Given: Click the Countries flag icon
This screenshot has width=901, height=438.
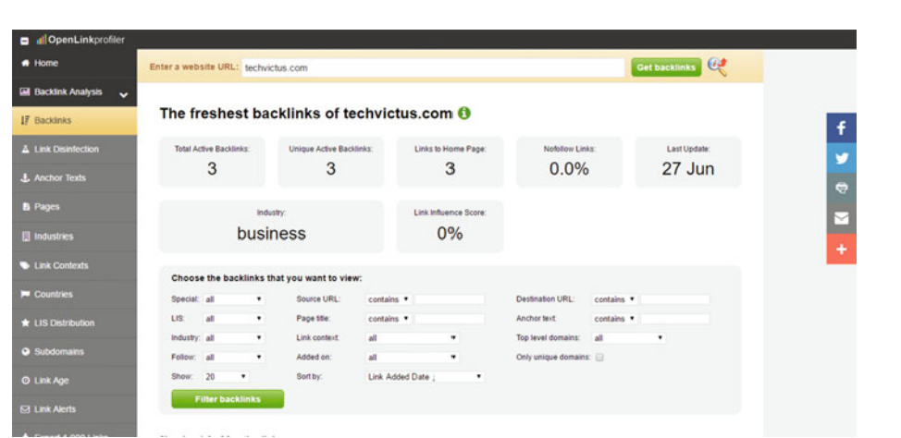Looking at the screenshot, I should pos(25,295).
